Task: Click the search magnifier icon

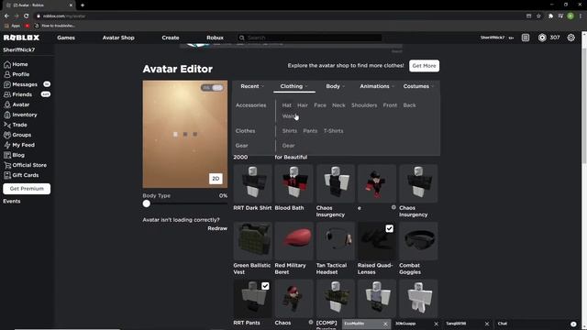Action: pos(242,38)
